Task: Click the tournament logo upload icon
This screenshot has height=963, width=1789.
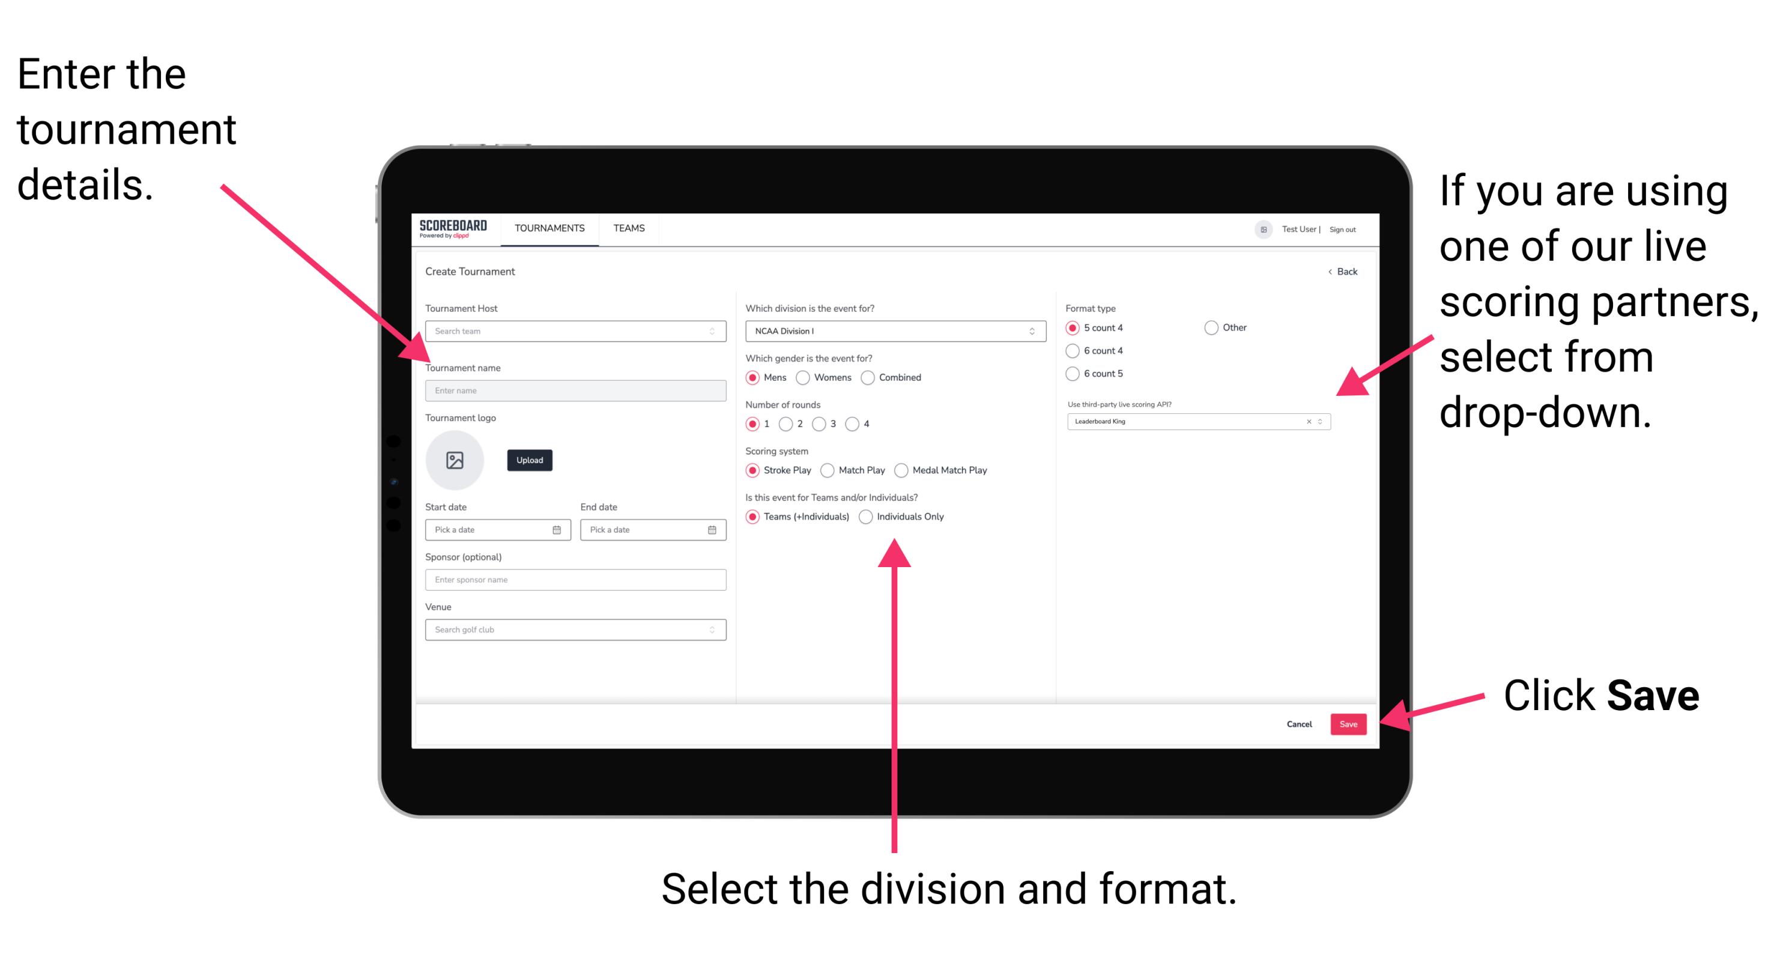Action: pyautogui.click(x=456, y=460)
